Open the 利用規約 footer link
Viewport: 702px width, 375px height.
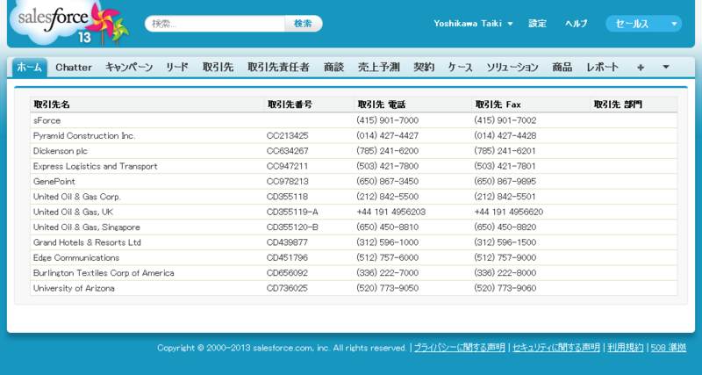[x=626, y=348]
